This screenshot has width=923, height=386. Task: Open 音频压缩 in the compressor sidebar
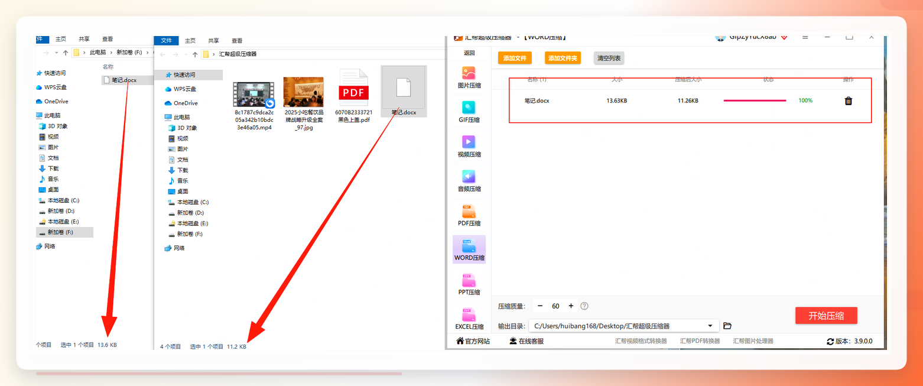coord(469,180)
